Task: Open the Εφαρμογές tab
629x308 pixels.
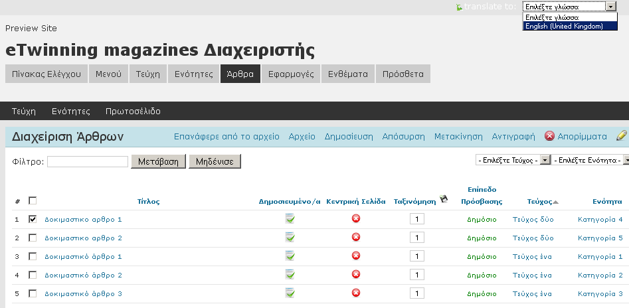Action: pyautogui.click(x=291, y=74)
